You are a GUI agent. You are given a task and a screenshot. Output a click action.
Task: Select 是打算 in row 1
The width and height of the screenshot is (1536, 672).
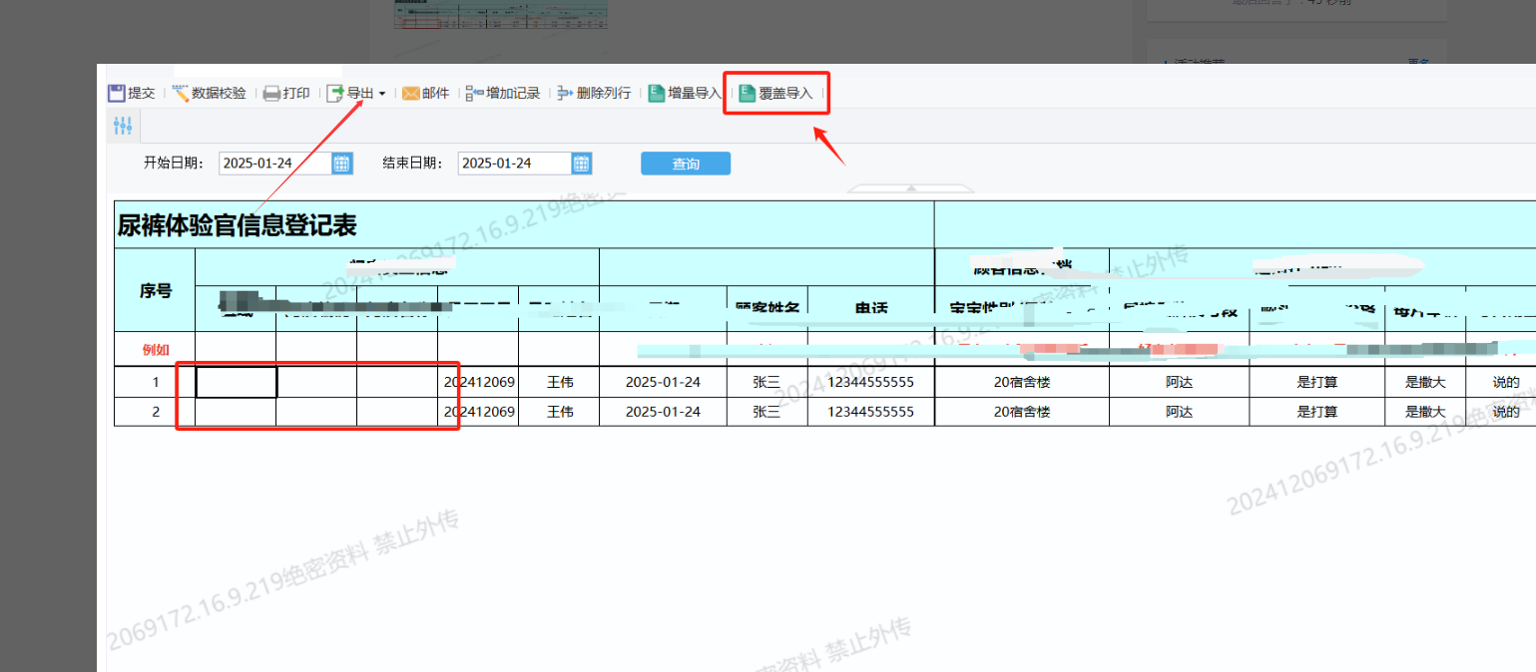(1316, 382)
